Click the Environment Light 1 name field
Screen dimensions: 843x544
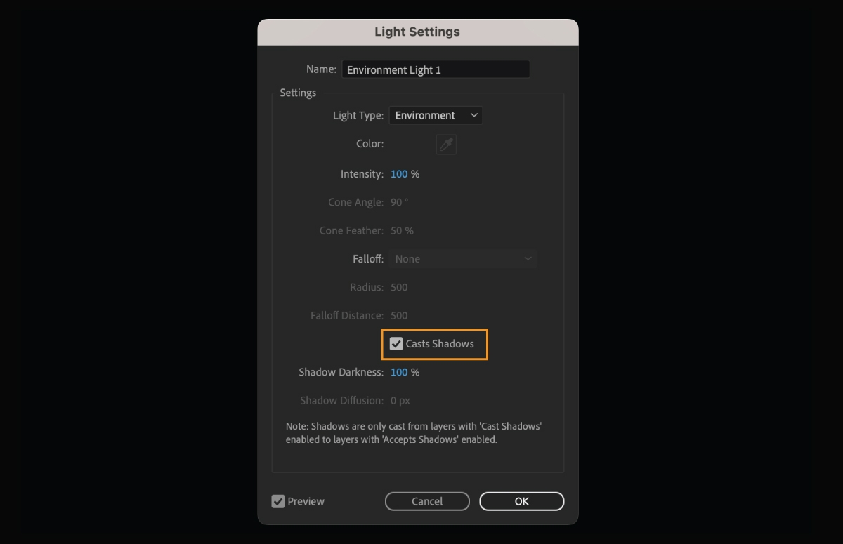436,69
